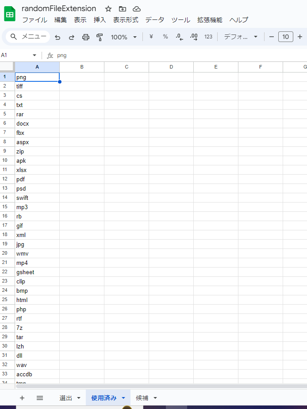Screen dimensions: 307x409
Task: Select the paint format roller icon
Action: [100, 37]
